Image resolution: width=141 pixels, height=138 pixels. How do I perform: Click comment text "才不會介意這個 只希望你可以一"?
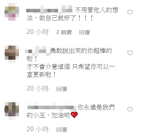tap(71, 67)
